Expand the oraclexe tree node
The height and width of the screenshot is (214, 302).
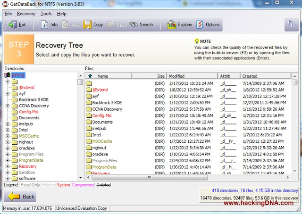(8, 148)
